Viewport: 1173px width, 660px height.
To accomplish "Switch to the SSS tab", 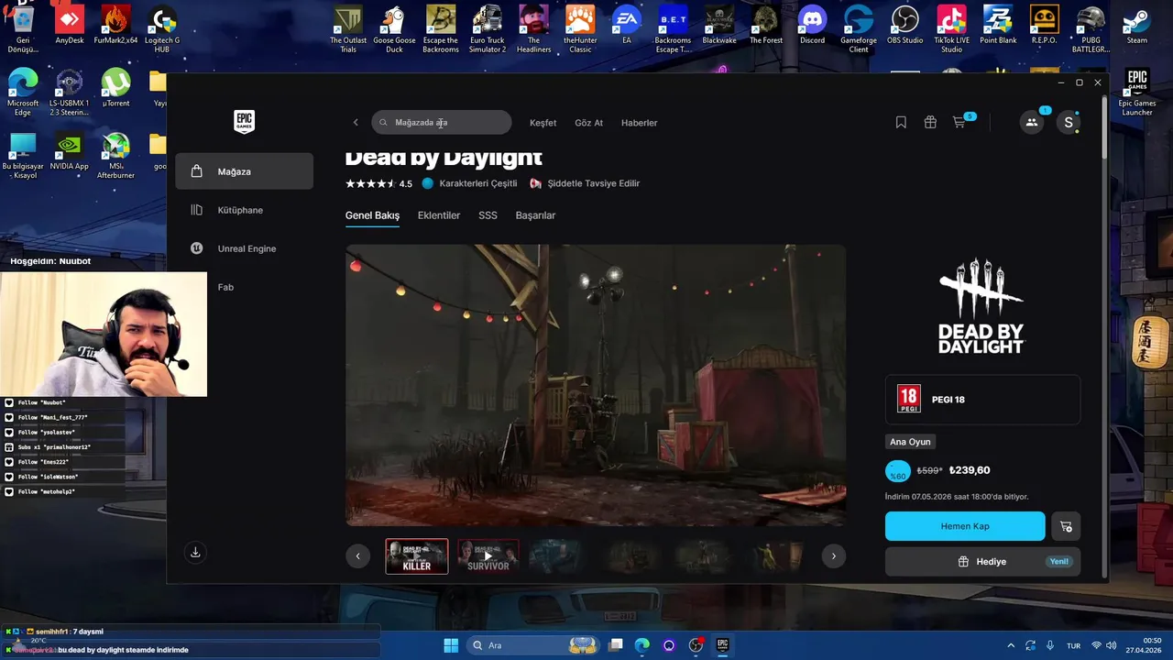I will (488, 215).
